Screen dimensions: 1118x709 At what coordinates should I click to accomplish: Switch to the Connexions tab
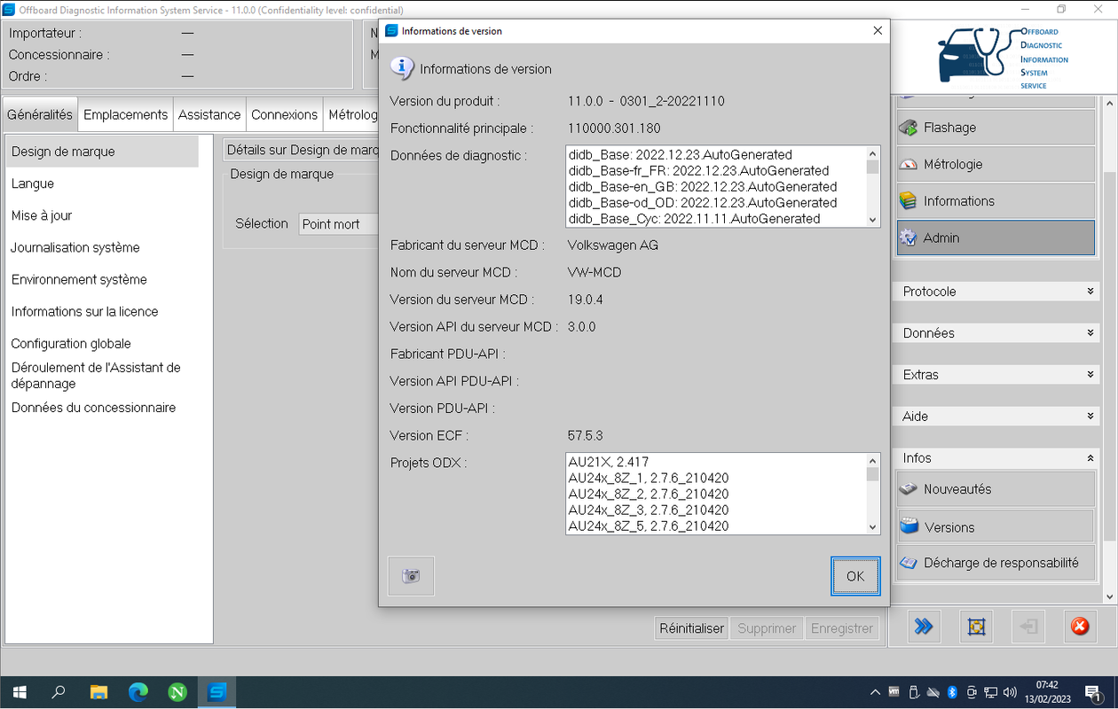tap(284, 115)
